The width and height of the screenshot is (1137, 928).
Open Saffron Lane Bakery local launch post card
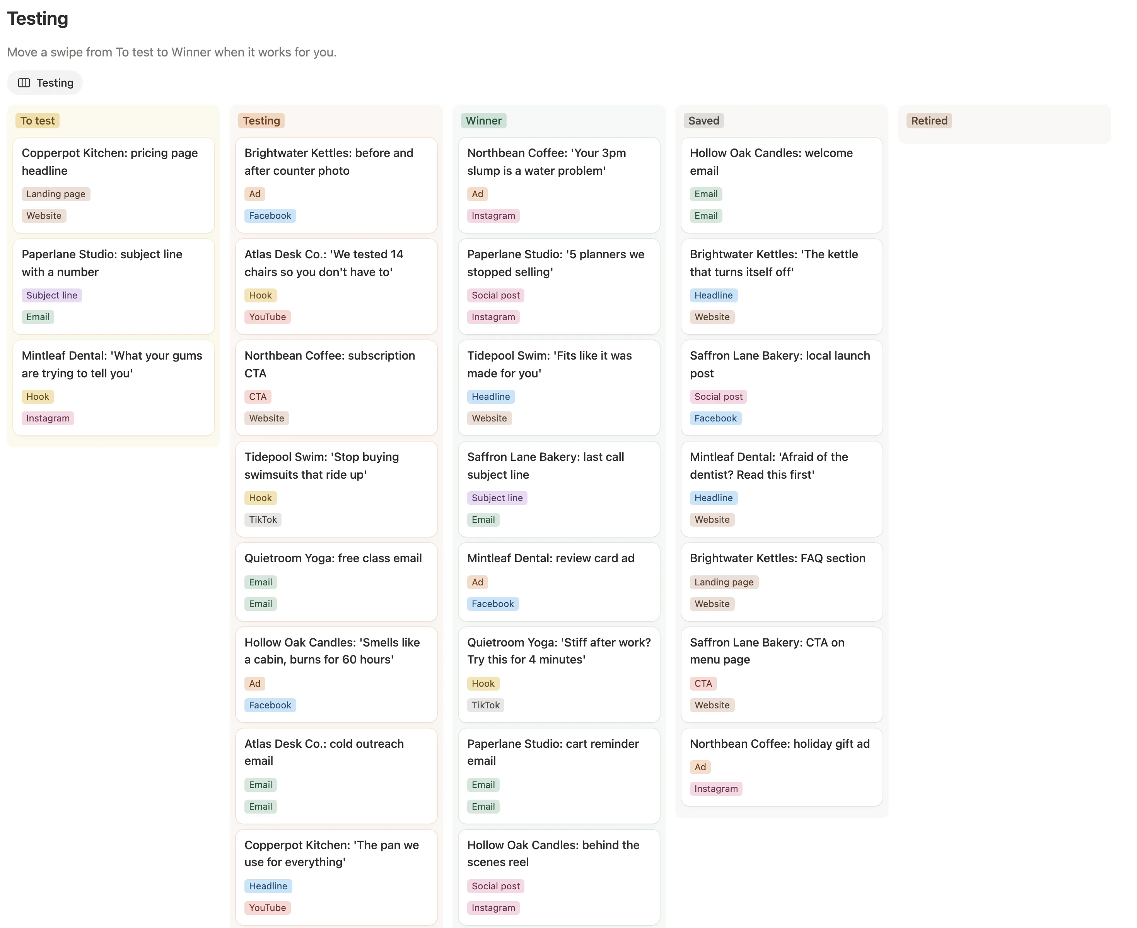[782, 387]
